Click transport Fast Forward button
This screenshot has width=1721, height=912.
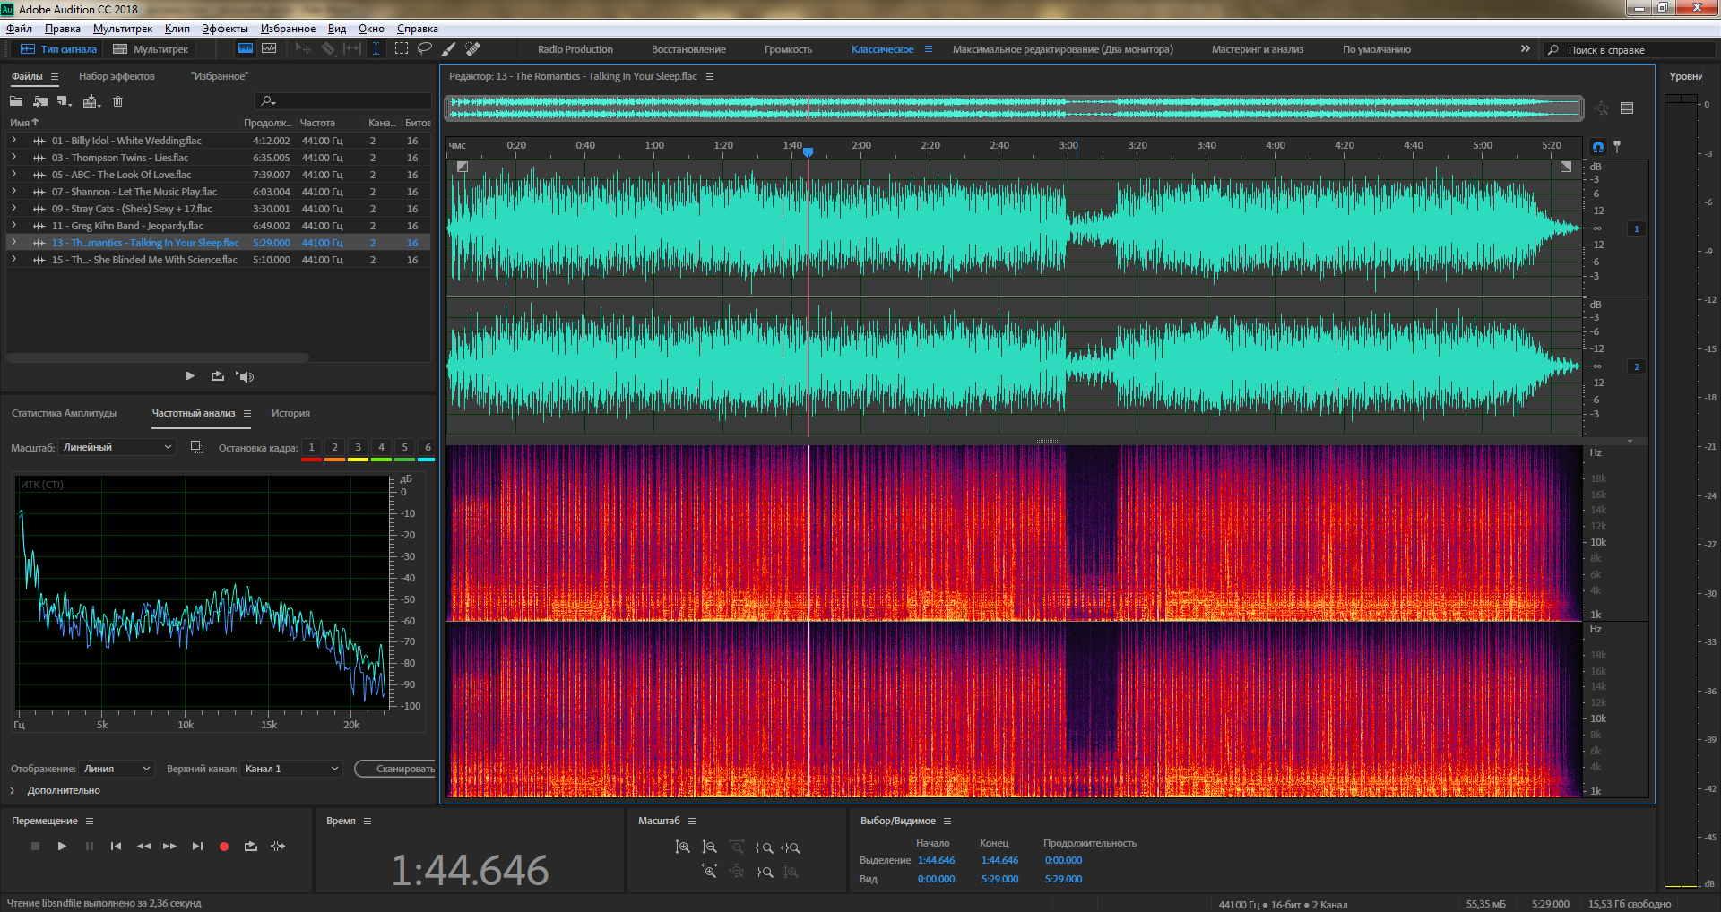coord(169,847)
